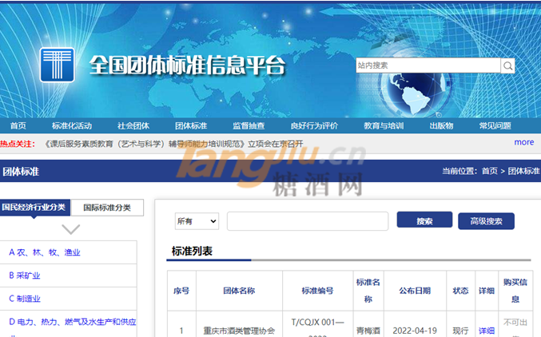Image resolution: width=541 pixels, height=337 pixels.
Task: Click the 序号 column header
Action: click(181, 291)
